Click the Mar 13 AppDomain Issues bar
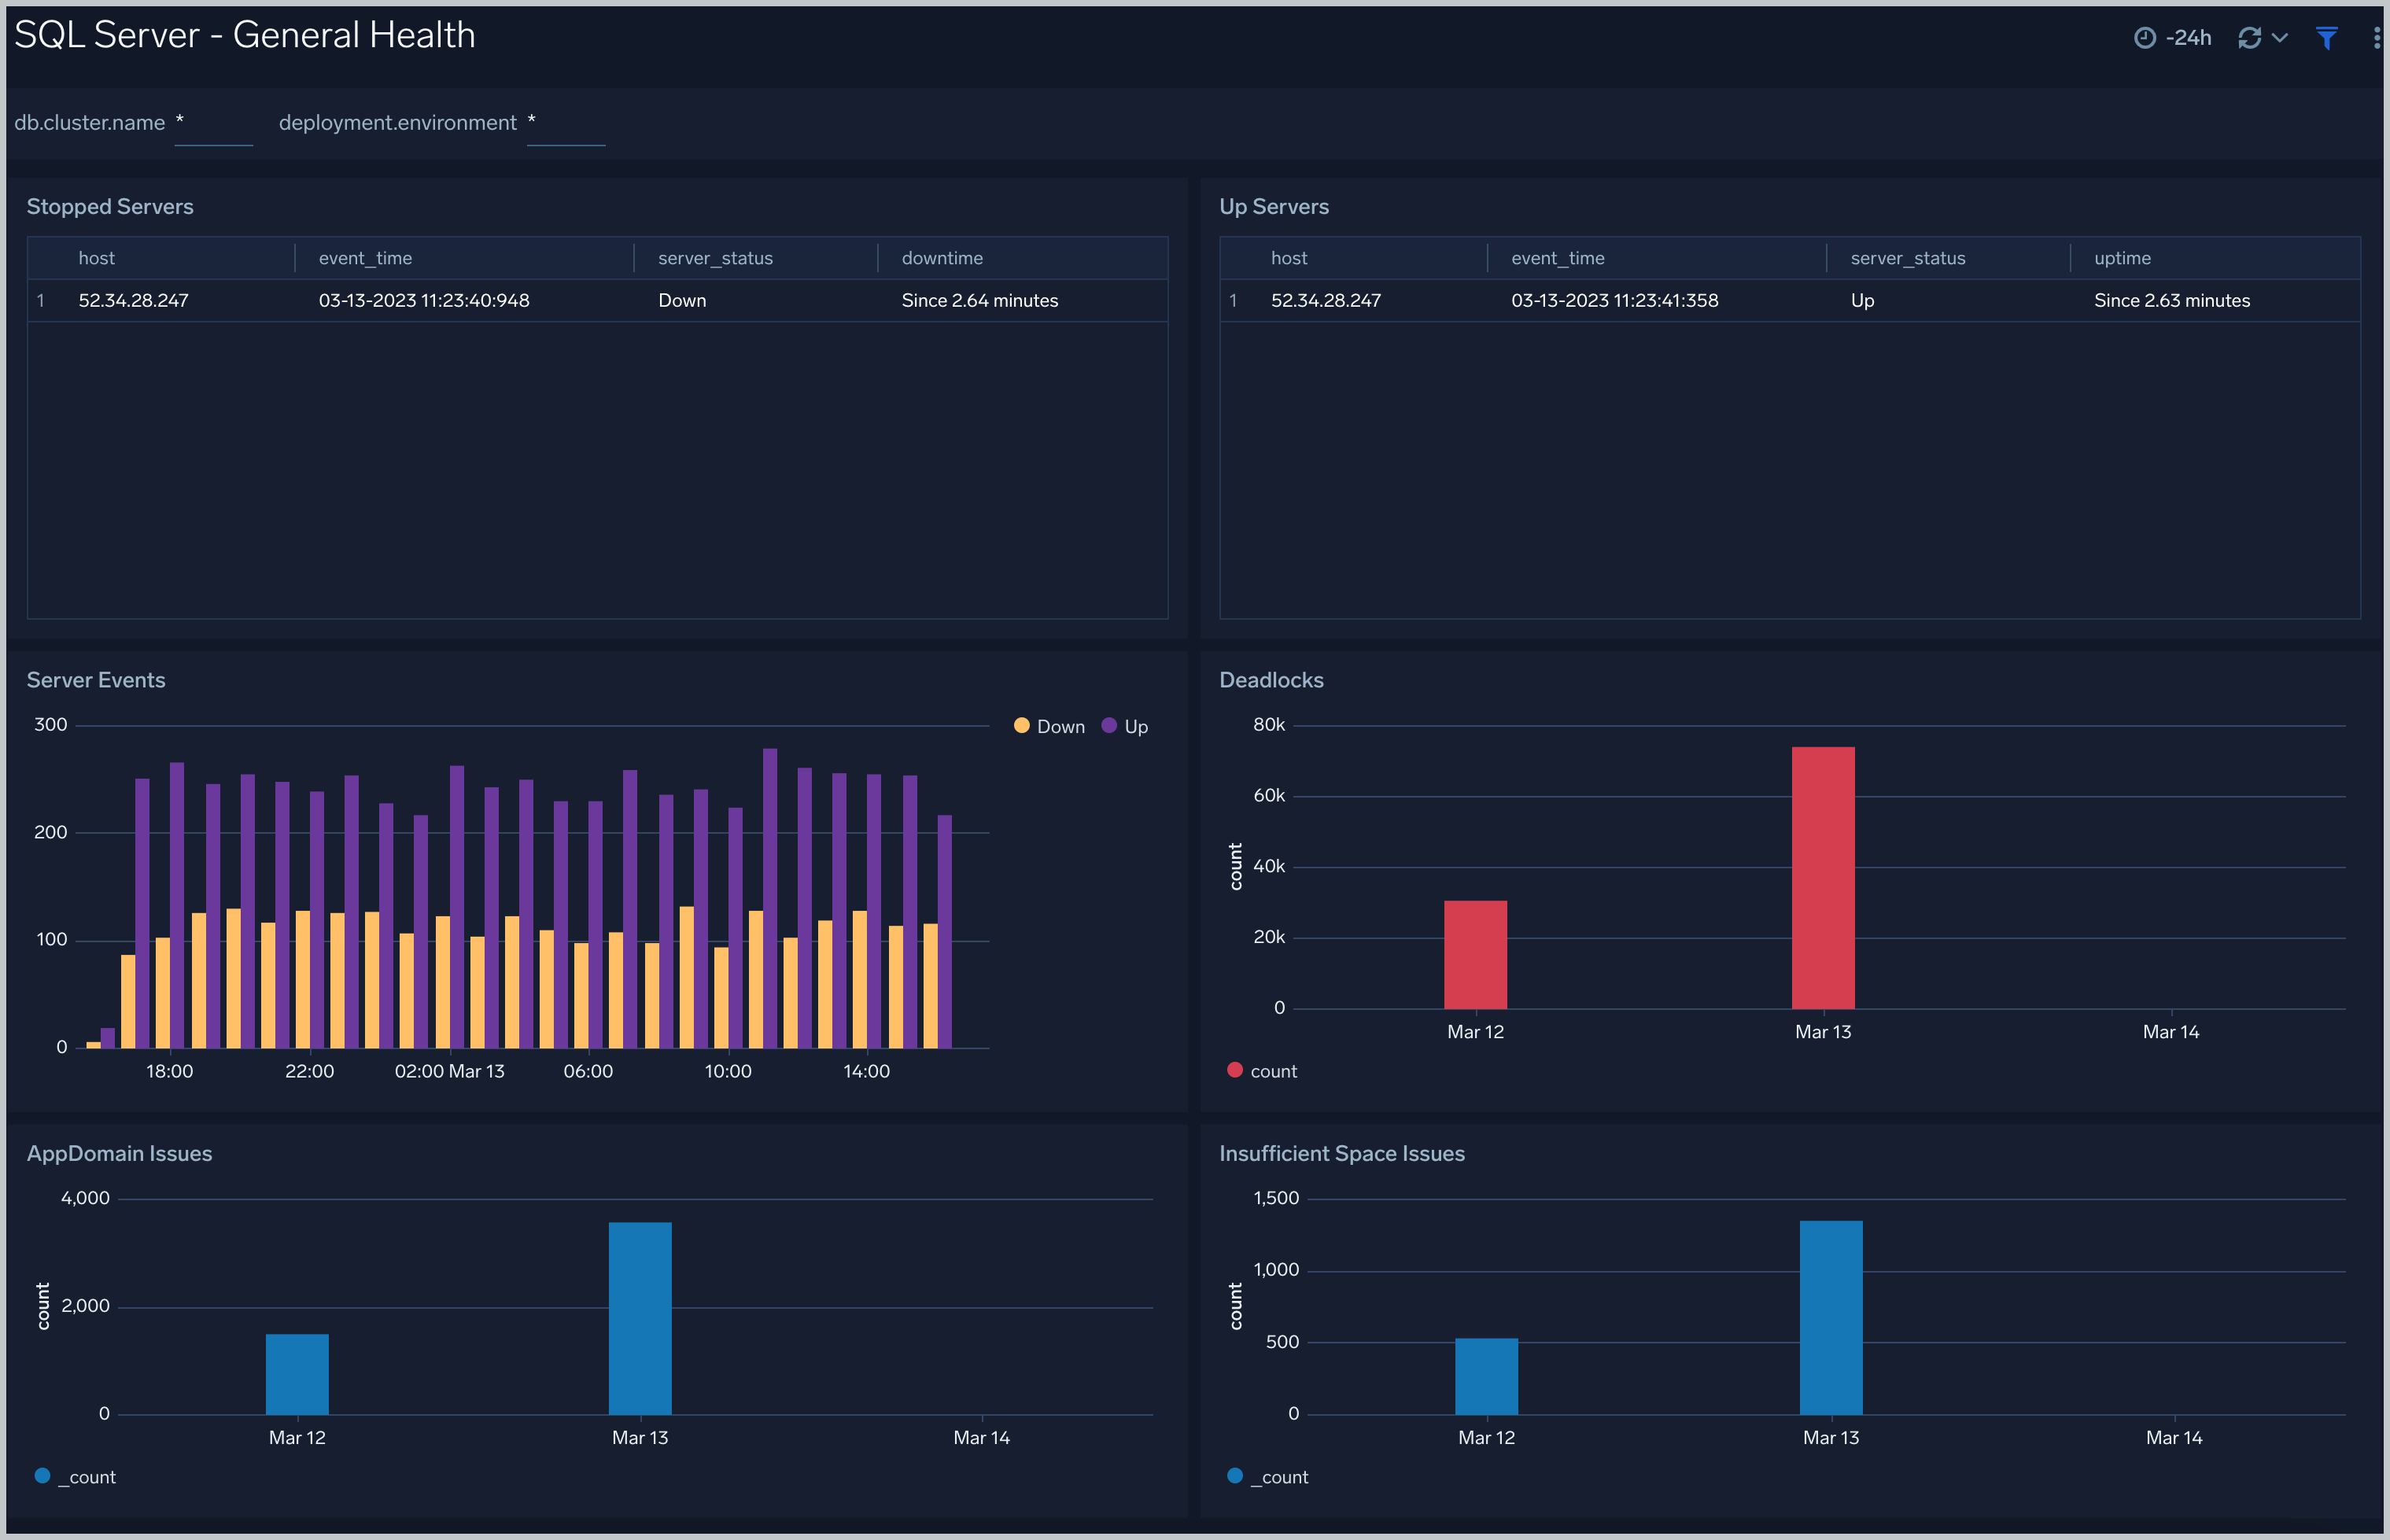This screenshot has height=1540, width=2390. point(640,1318)
